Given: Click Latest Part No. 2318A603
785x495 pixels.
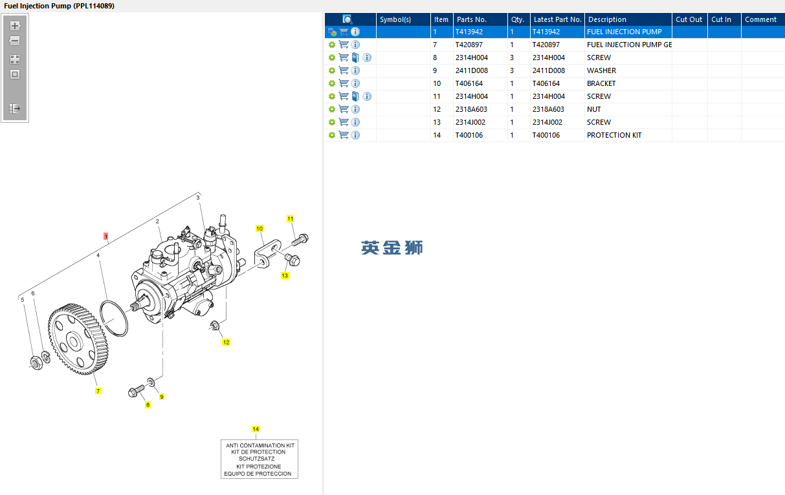Looking at the screenshot, I should point(557,109).
